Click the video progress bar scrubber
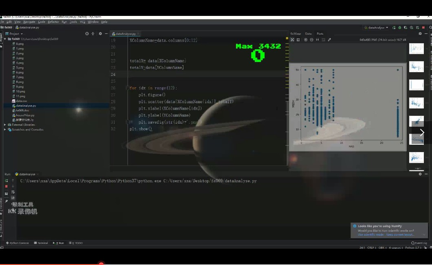The width and height of the screenshot is (432, 265). (101, 264)
